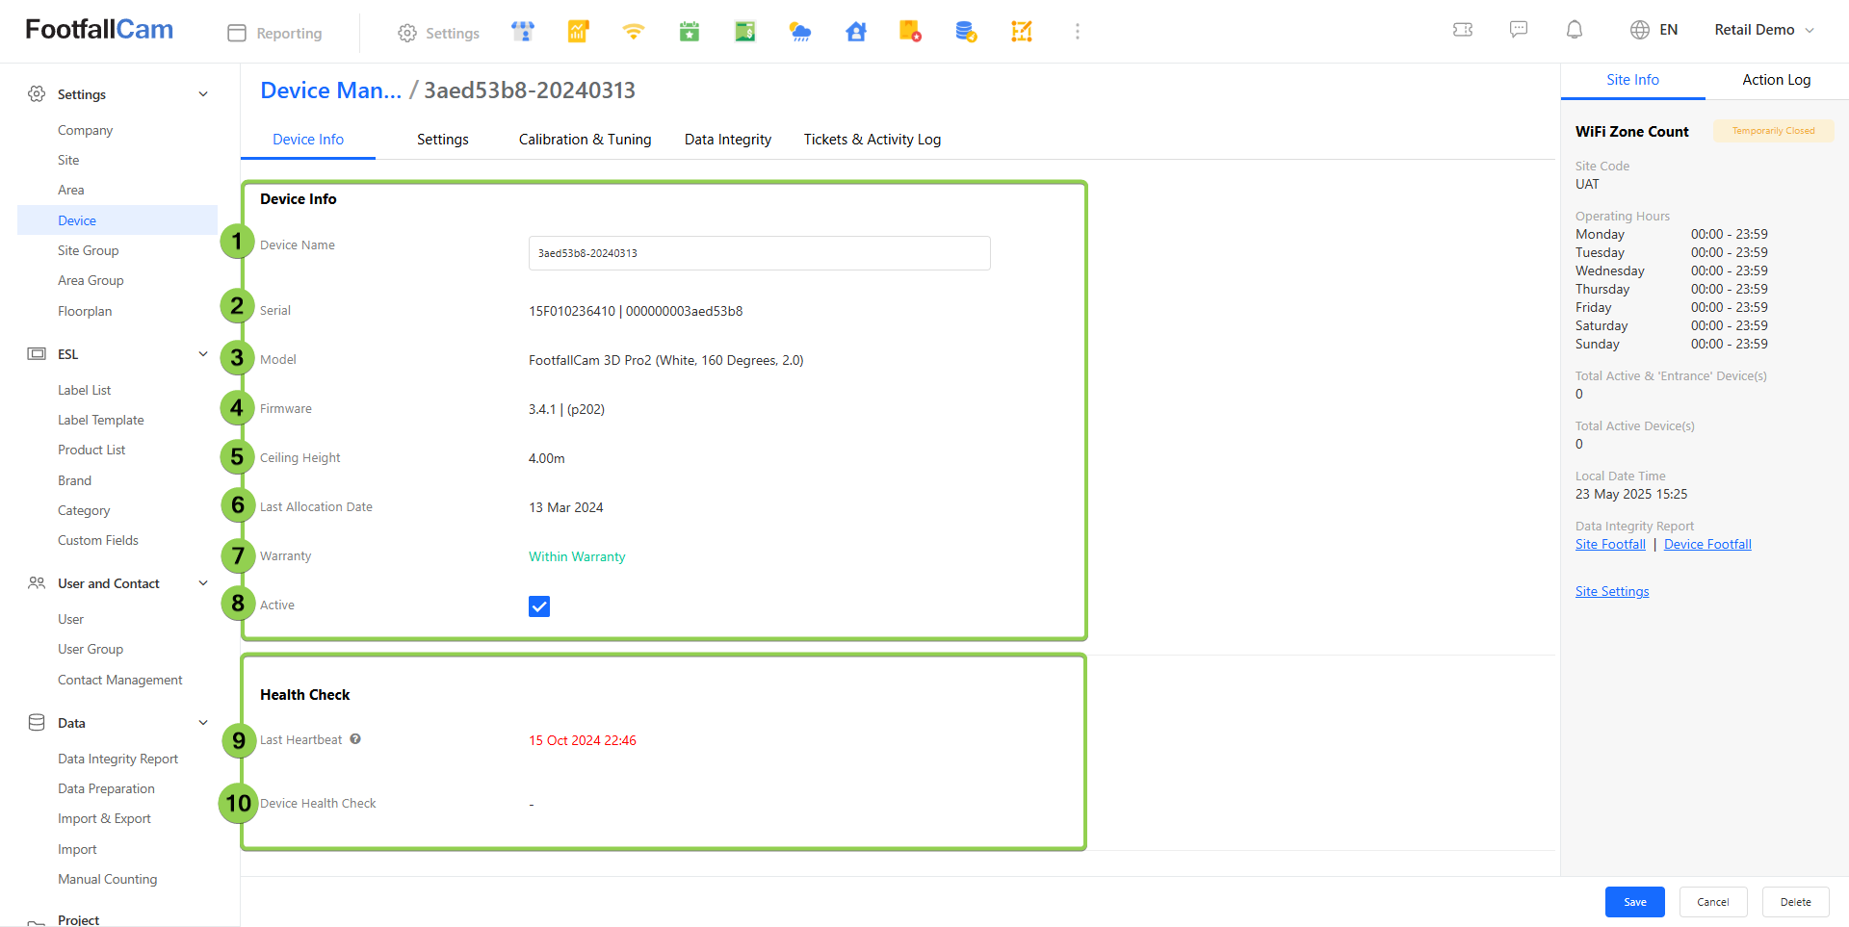Screen dimensions: 1849x927
Task: Open the Data Integrity tab
Action: 728,140
